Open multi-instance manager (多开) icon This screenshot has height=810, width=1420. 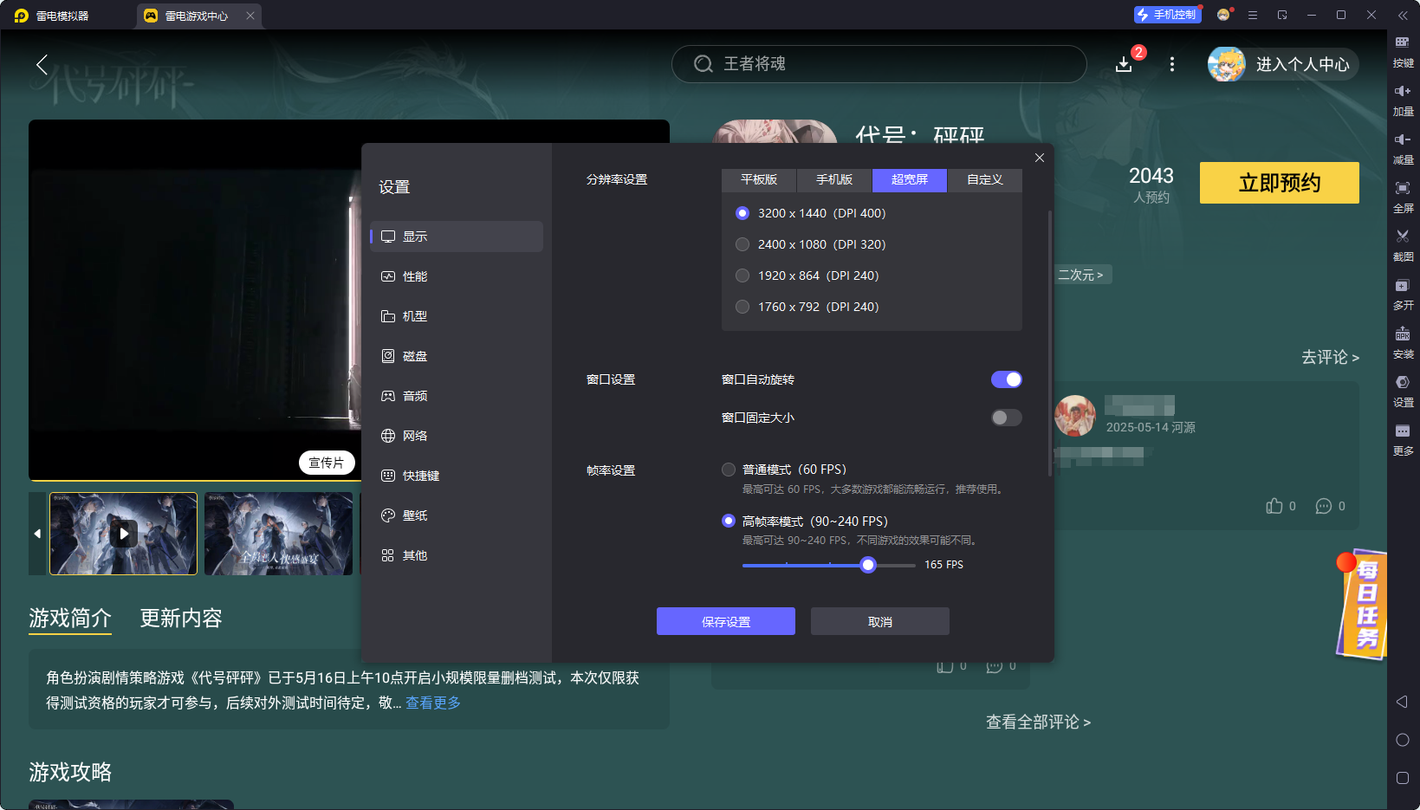[x=1404, y=294]
